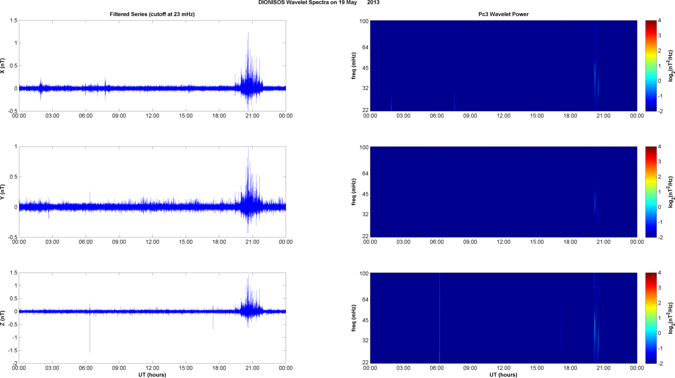Click 'UT (hours)' label under the Z series plot
This screenshot has height=378, width=675.
click(152, 374)
